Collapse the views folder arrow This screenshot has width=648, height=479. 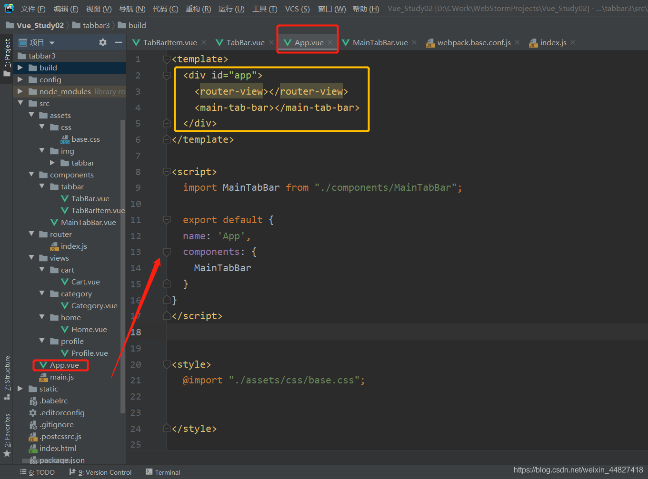(x=31, y=258)
